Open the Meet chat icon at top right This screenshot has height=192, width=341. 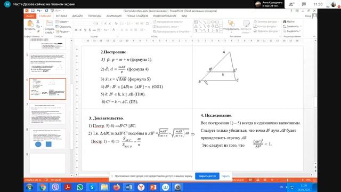tap(304, 4)
